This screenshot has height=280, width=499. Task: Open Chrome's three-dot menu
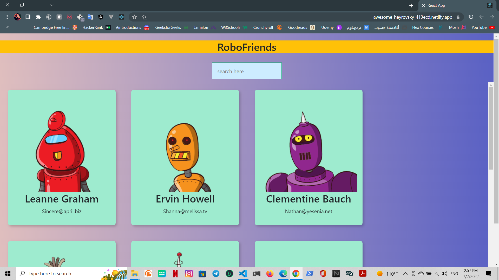7,17
